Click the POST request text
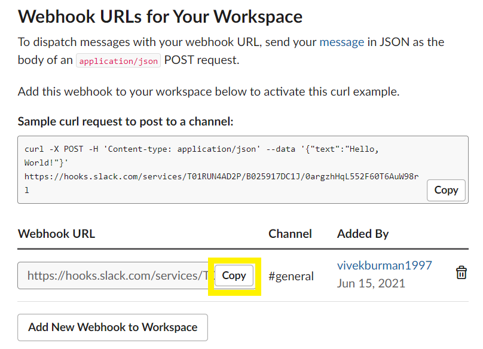The width and height of the screenshot is (483, 349). click(x=201, y=60)
